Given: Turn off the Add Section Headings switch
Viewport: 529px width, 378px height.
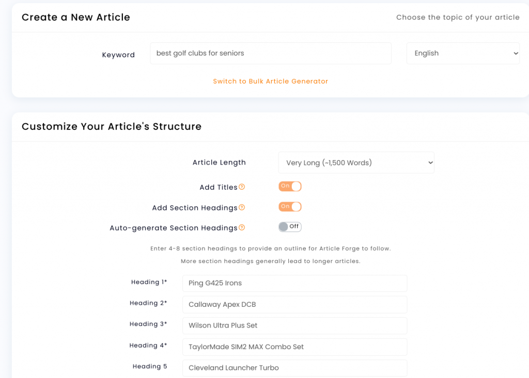Looking at the screenshot, I should pos(290,206).
